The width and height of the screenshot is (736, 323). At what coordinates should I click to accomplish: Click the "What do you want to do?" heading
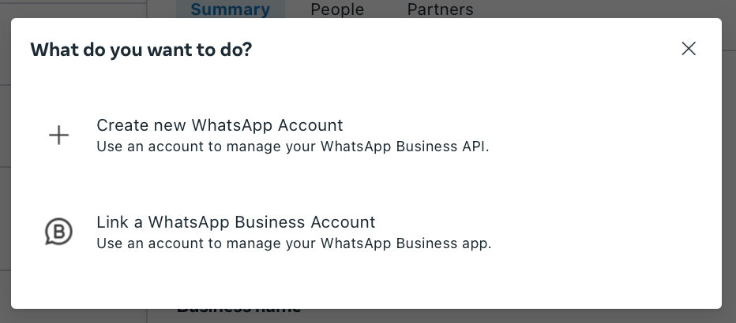click(x=141, y=50)
